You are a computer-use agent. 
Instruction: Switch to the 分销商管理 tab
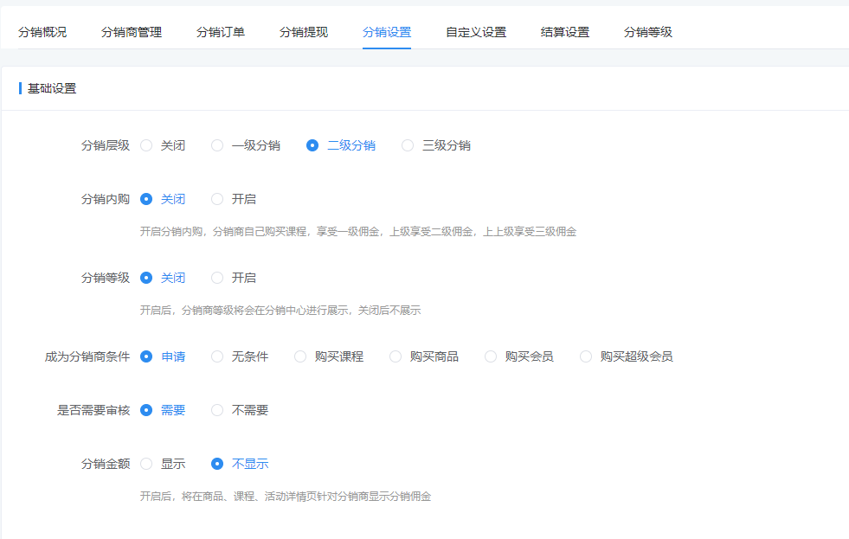132,33
